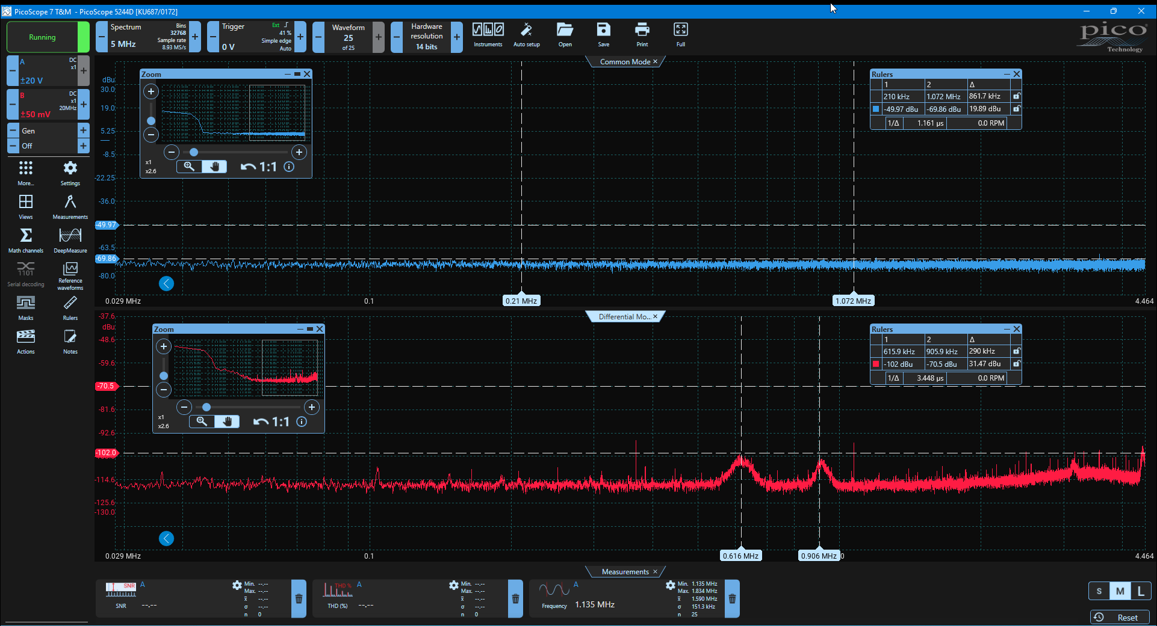Open DeepMeasure
The height and width of the screenshot is (626, 1157).
pos(70,241)
